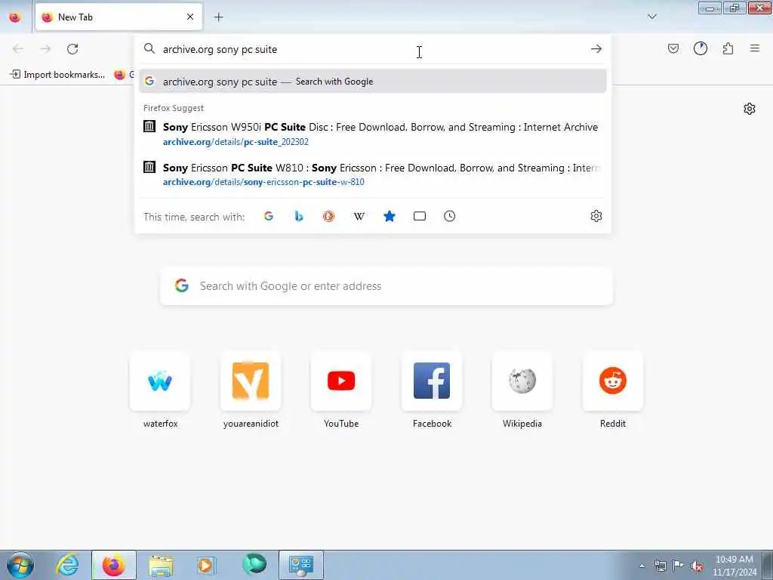Close the New Tab tab
773x580 pixels.
pyautogui.click(x=190, y=17)
